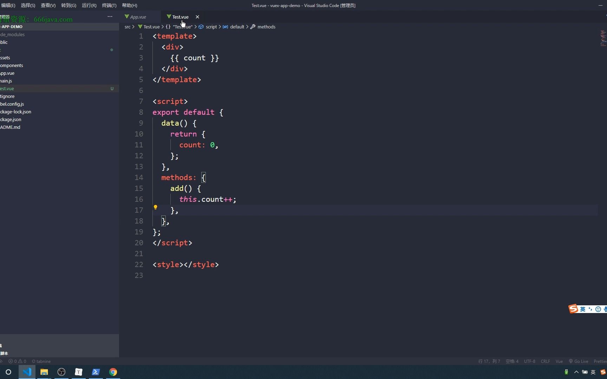
Task: Open the Edit (编辑) menu
Action: (x=8, y=5)
